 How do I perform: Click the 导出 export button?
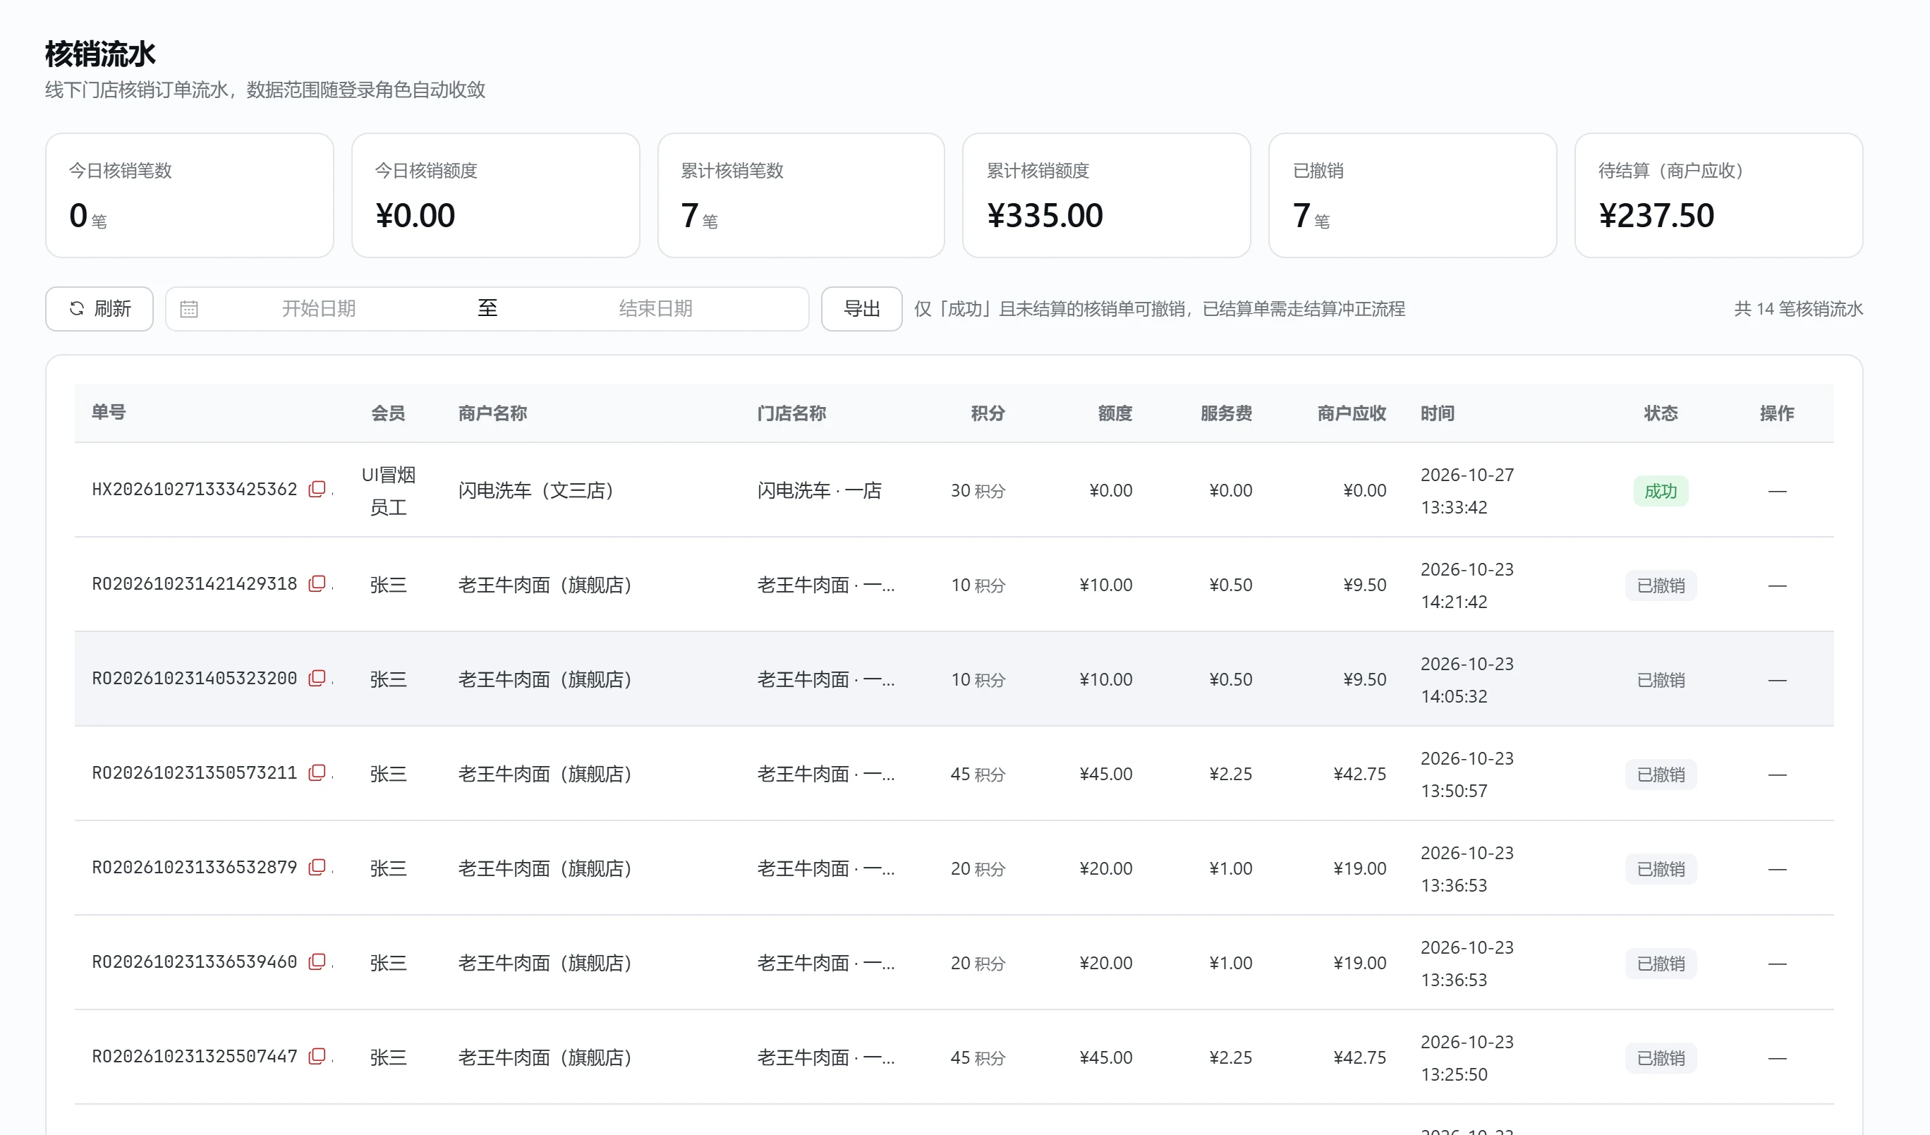point(861,309)
